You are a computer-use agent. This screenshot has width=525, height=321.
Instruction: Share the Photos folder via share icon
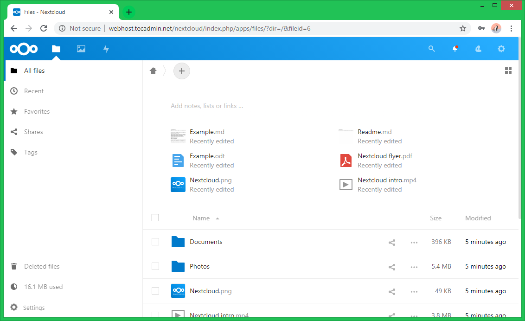pos(392,267)
